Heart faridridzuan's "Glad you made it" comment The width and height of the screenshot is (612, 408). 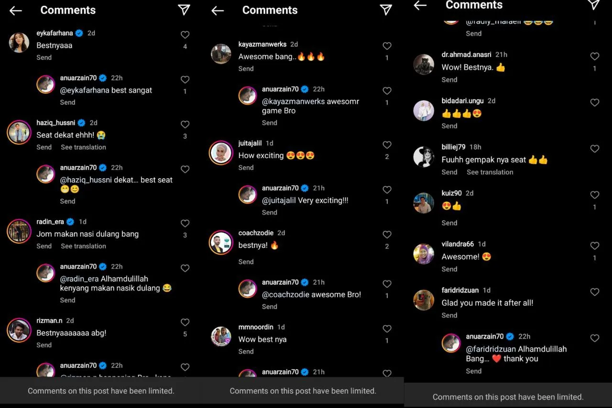pos(595,292)
